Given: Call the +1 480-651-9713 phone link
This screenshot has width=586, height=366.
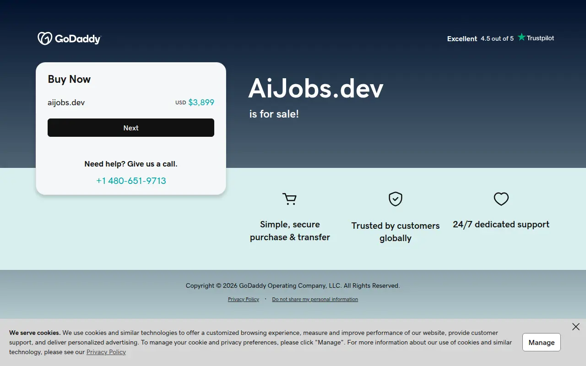Looking at the screenshot, I should pyautogui.click(x=131, y=181).
